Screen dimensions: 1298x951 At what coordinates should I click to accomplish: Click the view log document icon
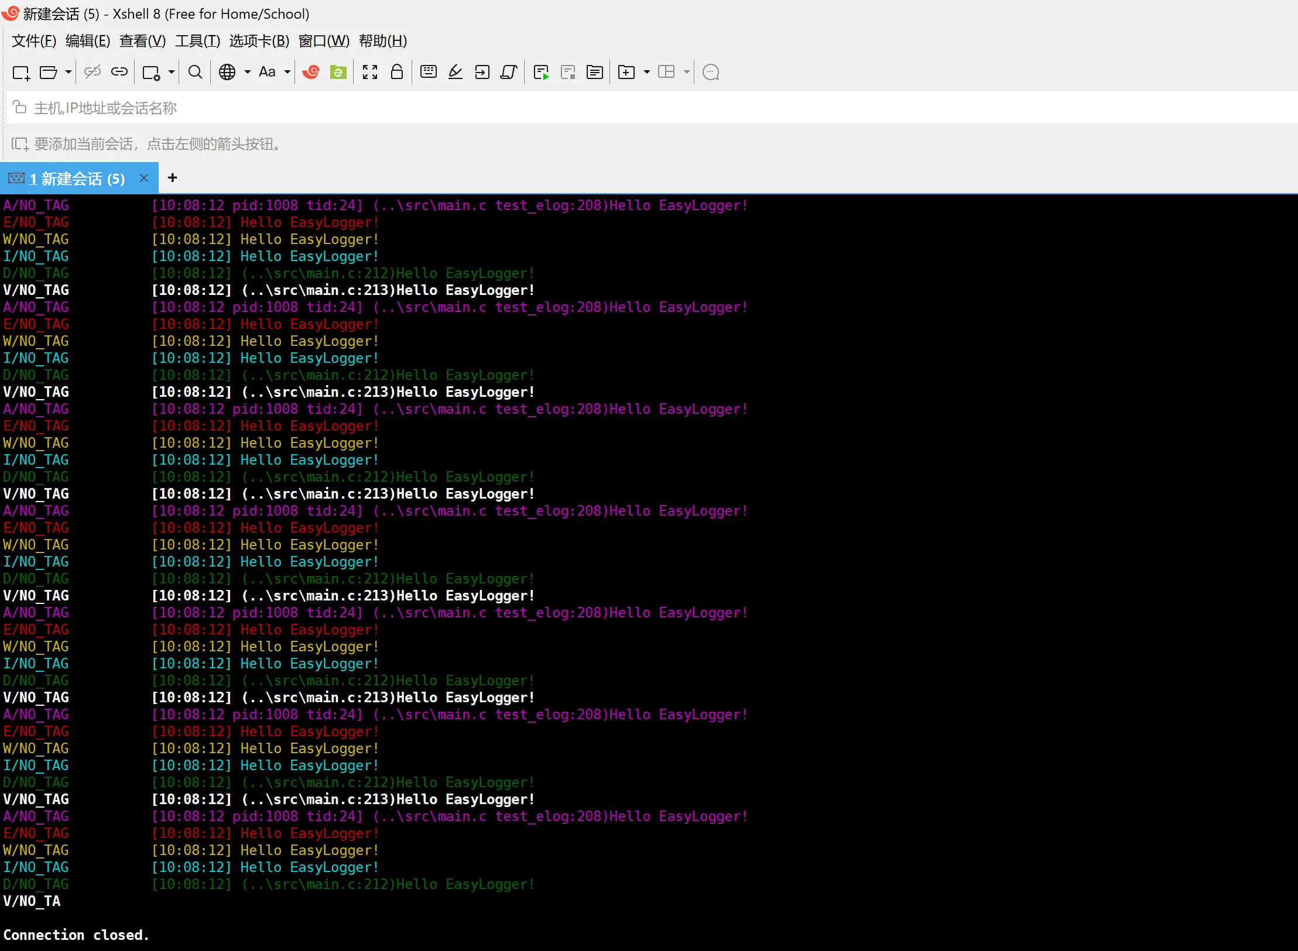595,73
